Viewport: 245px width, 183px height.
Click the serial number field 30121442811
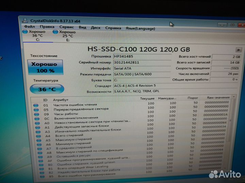click(142, 63)
